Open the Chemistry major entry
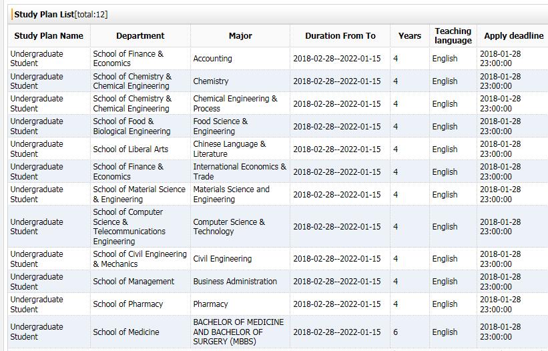The width and height of the screenshot is (548, 351). (x=211, y=81)
